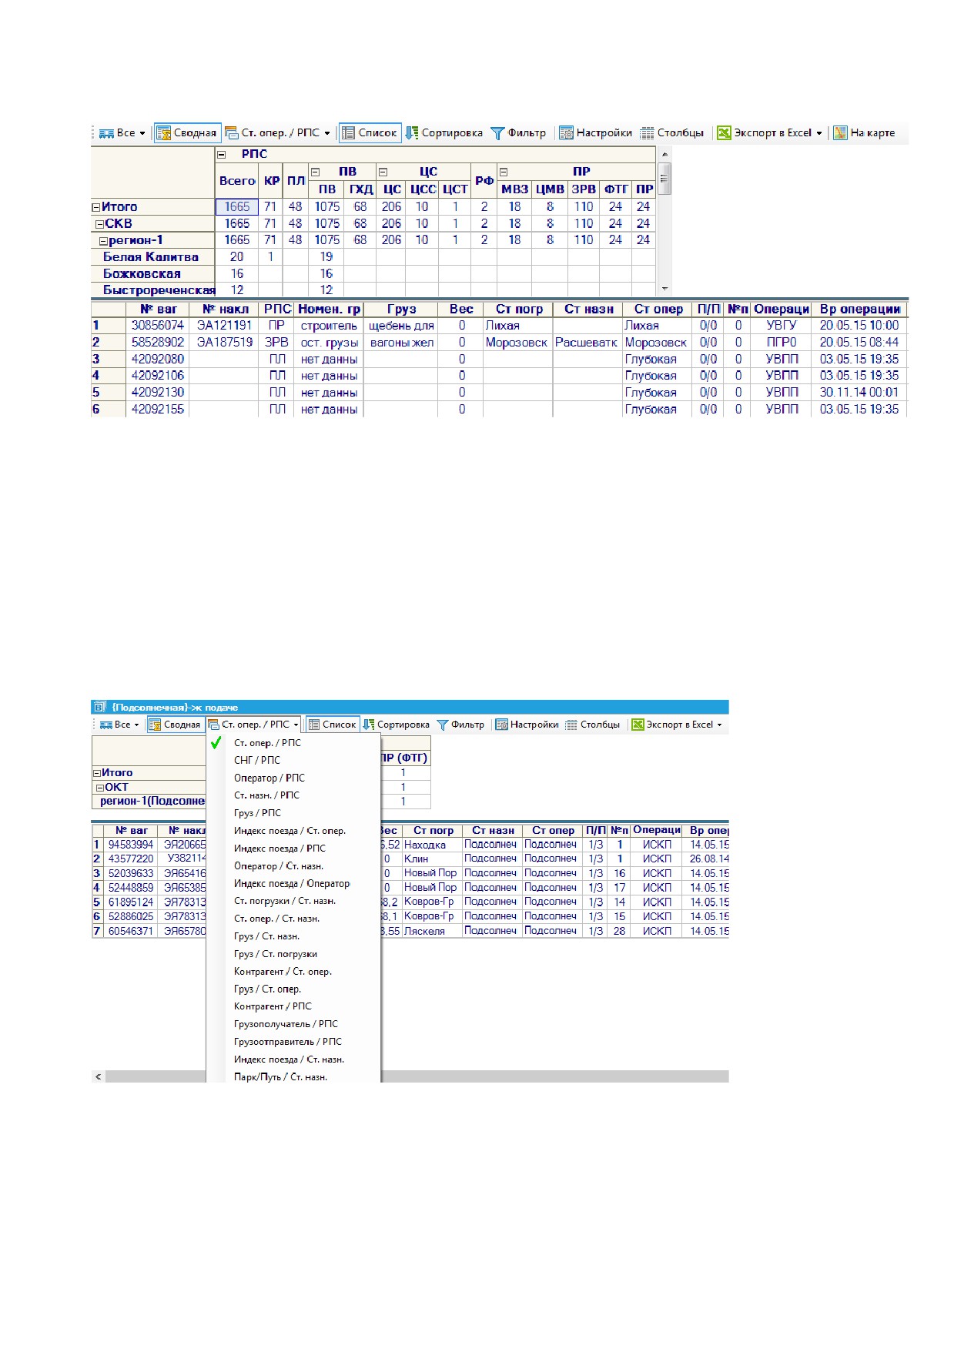954x1349 pixels.
Task: Choose Оператор / Ст. назн. entry
Action: pos(293,866)
